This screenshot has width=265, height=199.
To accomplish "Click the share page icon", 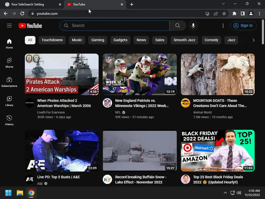I will click(x=216, y=13).
